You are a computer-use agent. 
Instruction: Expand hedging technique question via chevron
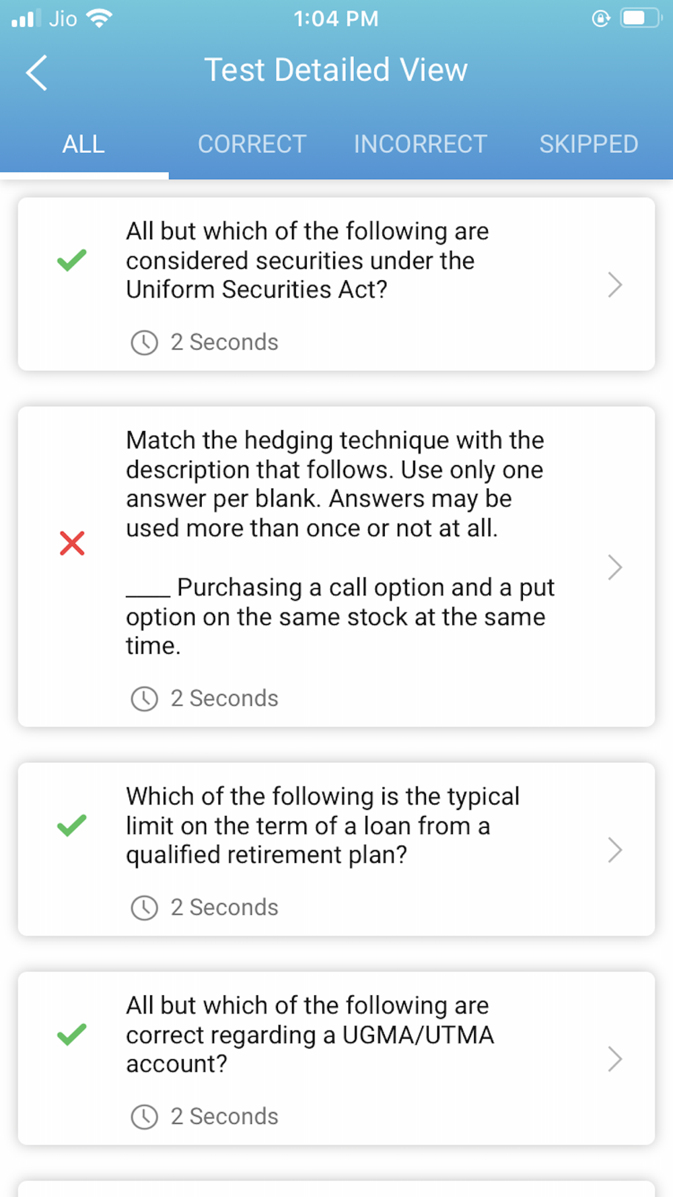pyautogui.click(x=614, y=568)
